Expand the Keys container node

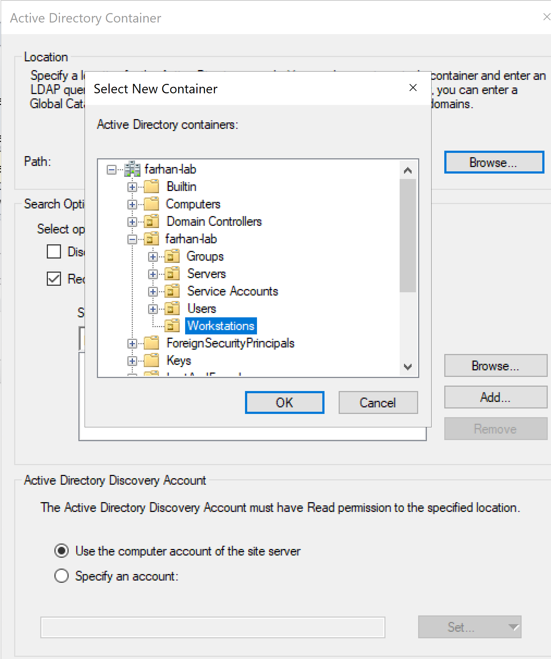[x=132, y=361]
